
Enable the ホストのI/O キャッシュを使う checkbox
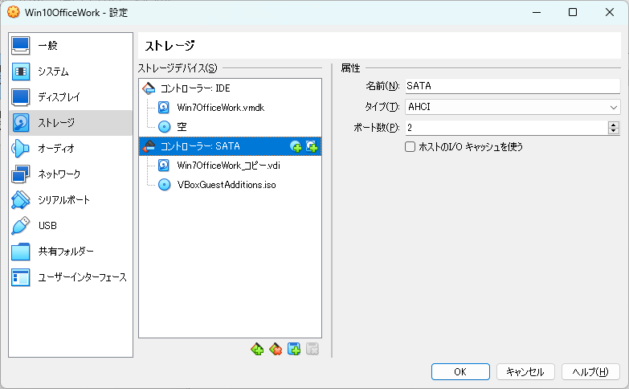click(410, 147)
